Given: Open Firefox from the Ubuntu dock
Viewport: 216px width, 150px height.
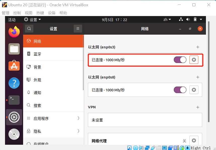Looking at the screenshot, I should point(14,32).
